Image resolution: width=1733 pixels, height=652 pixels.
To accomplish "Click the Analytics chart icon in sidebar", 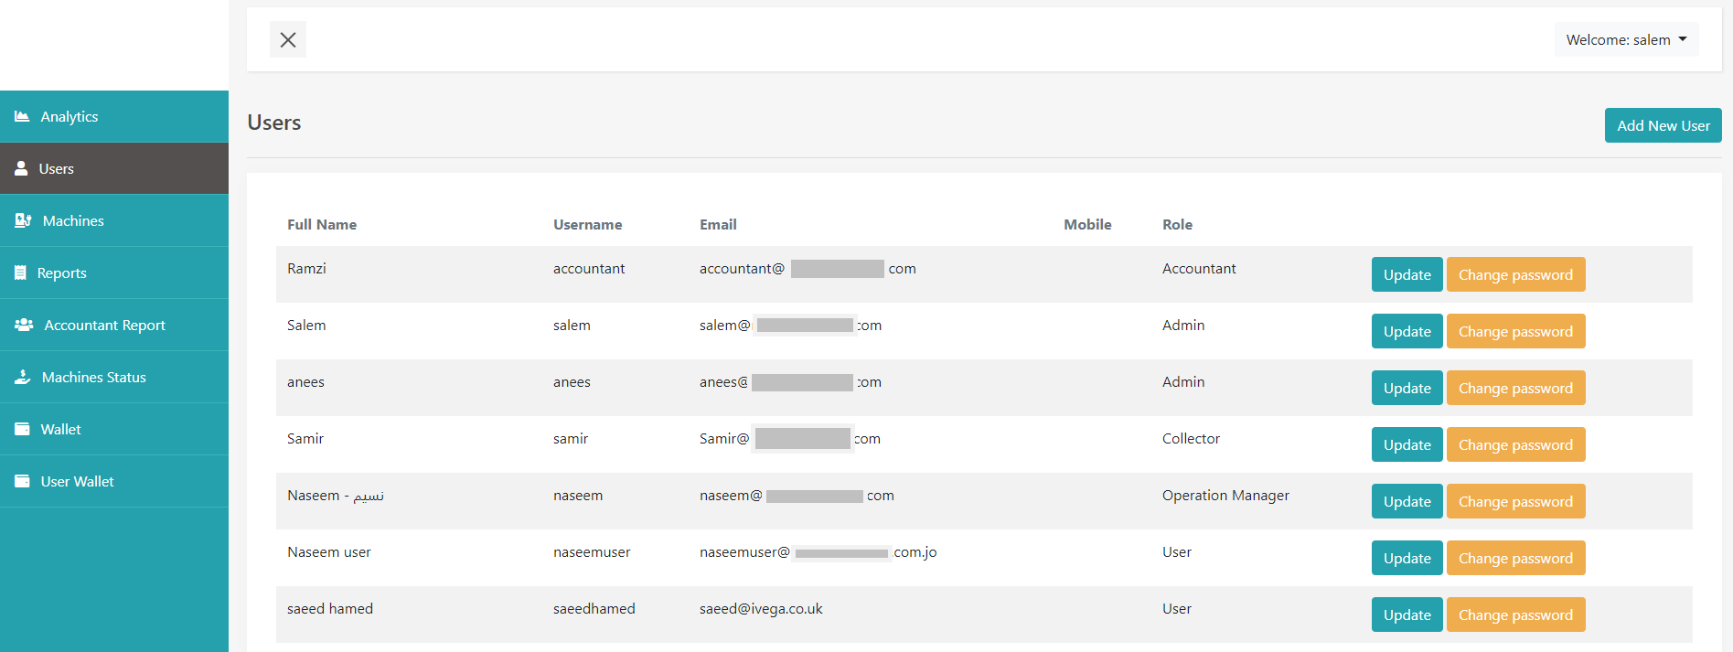I will tap(22, 116).
